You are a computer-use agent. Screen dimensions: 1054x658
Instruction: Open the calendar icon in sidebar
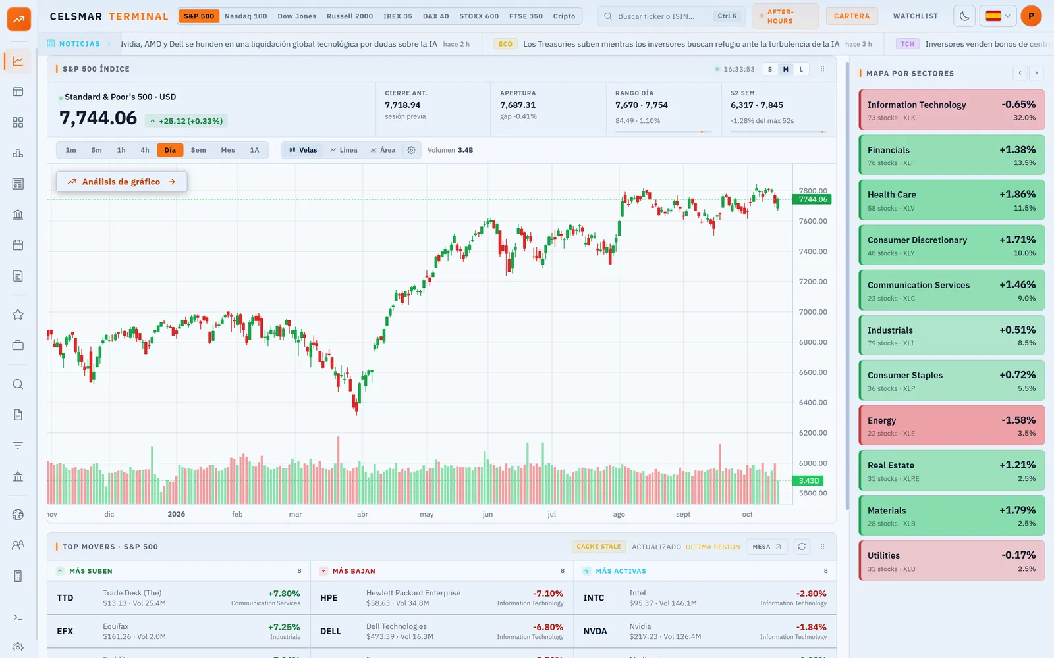coord(18,245)
